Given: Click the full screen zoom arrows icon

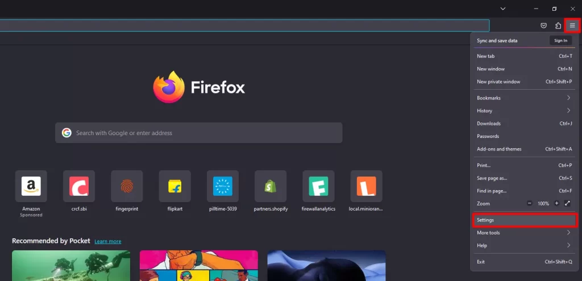Looking at the screenshot, I should (x=567, y=203).
